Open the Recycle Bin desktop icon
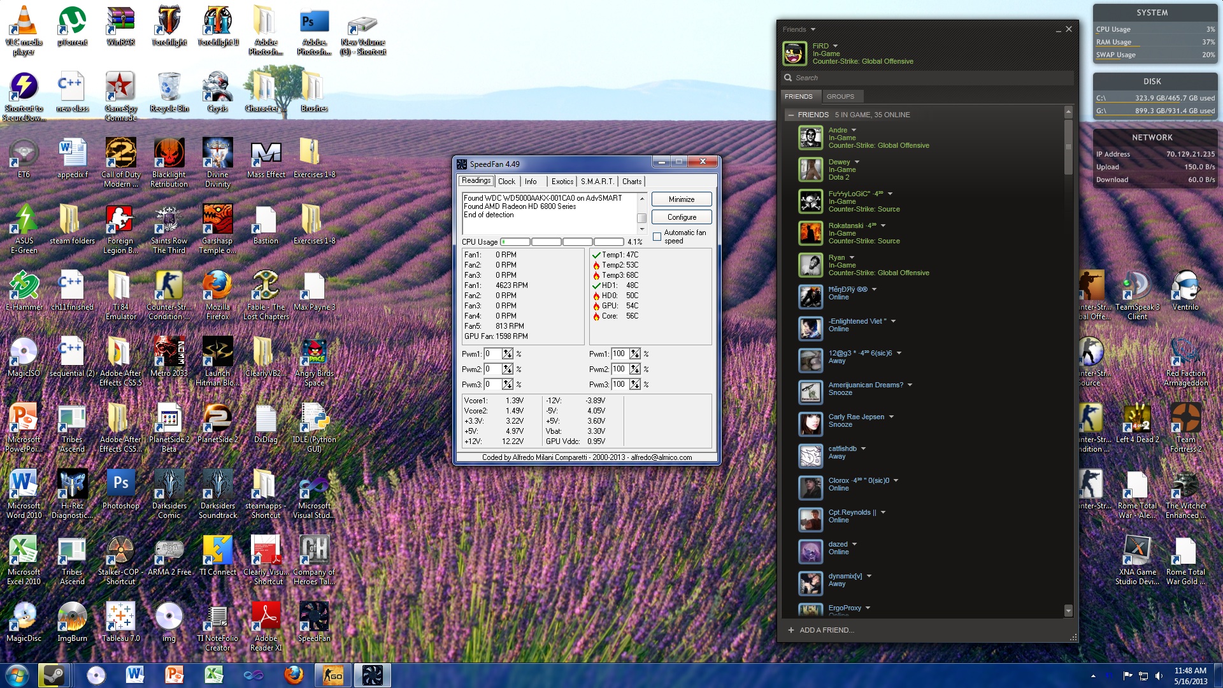The image size is (1223, 688). coord(169,91)
